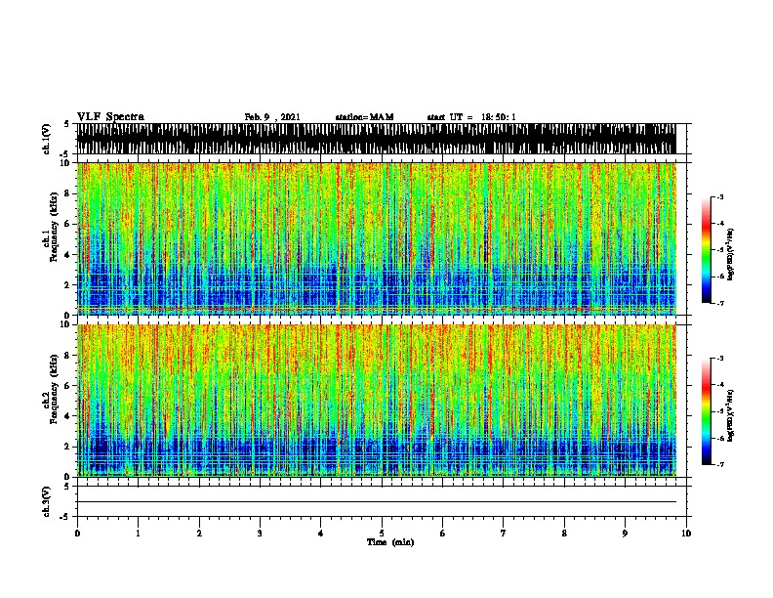Select the "Feb. 9, 2021" date label
The width and height of the screenshot is (773, 598).
tap(272, 117)
